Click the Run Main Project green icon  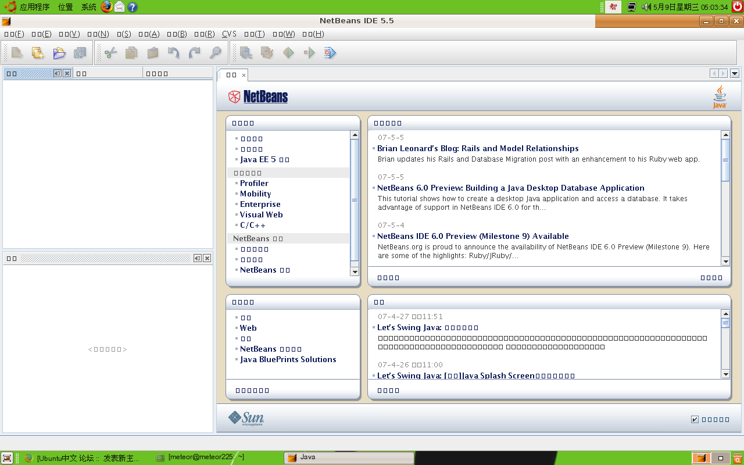pyautogui.click(x=288, y=53)
